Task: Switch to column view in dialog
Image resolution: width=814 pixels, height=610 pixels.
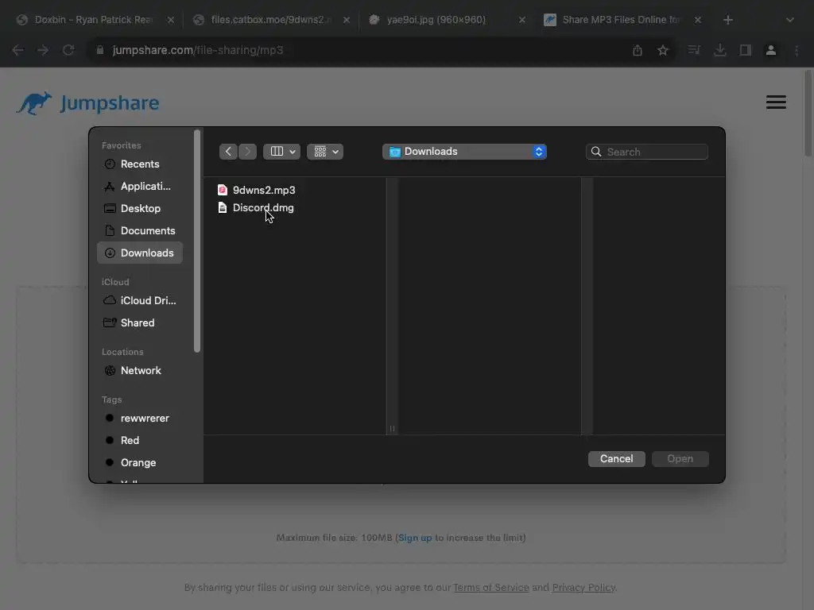Action: coord(277,152)
